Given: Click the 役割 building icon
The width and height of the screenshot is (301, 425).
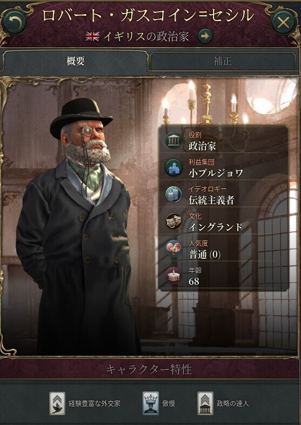Looking at the screenshot, I should tap(174, 141).
